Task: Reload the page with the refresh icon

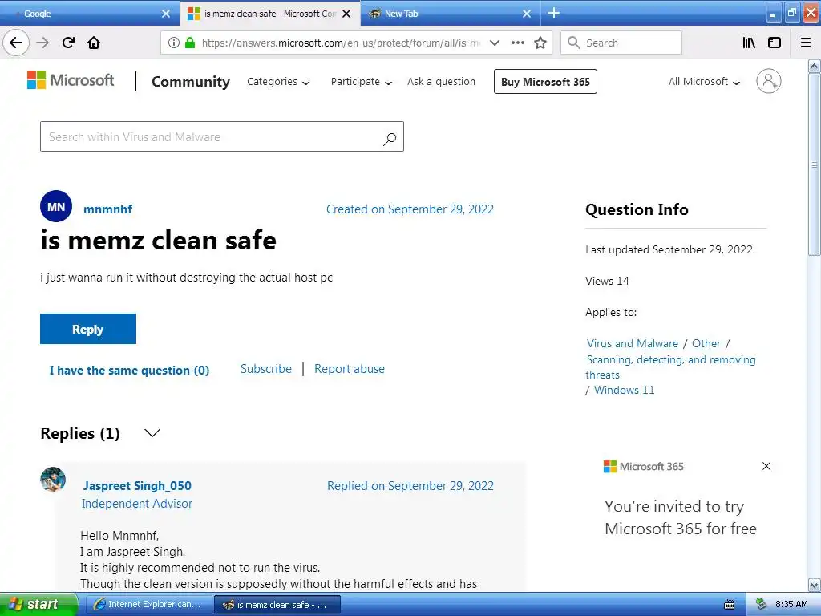Action: pyautogui.click(x=68, y=43)
